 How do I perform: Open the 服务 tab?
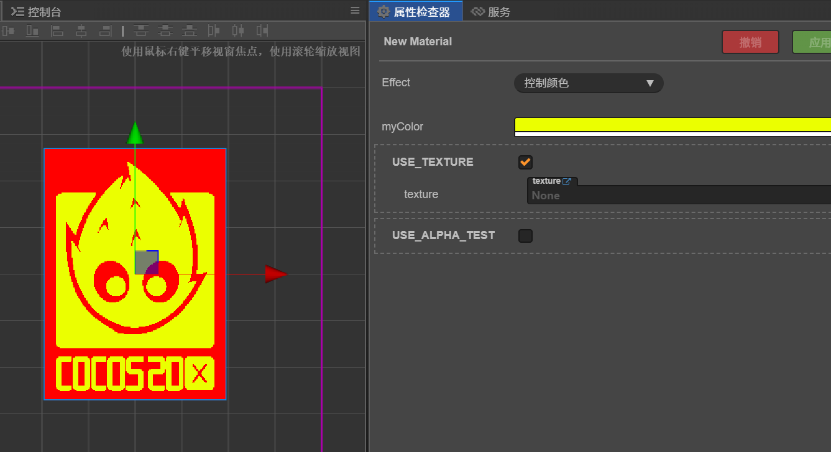click(490, 11)
